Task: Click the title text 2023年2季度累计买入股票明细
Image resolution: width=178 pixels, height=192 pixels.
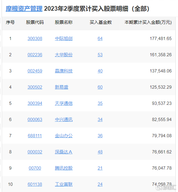Action: coord(86,9)
